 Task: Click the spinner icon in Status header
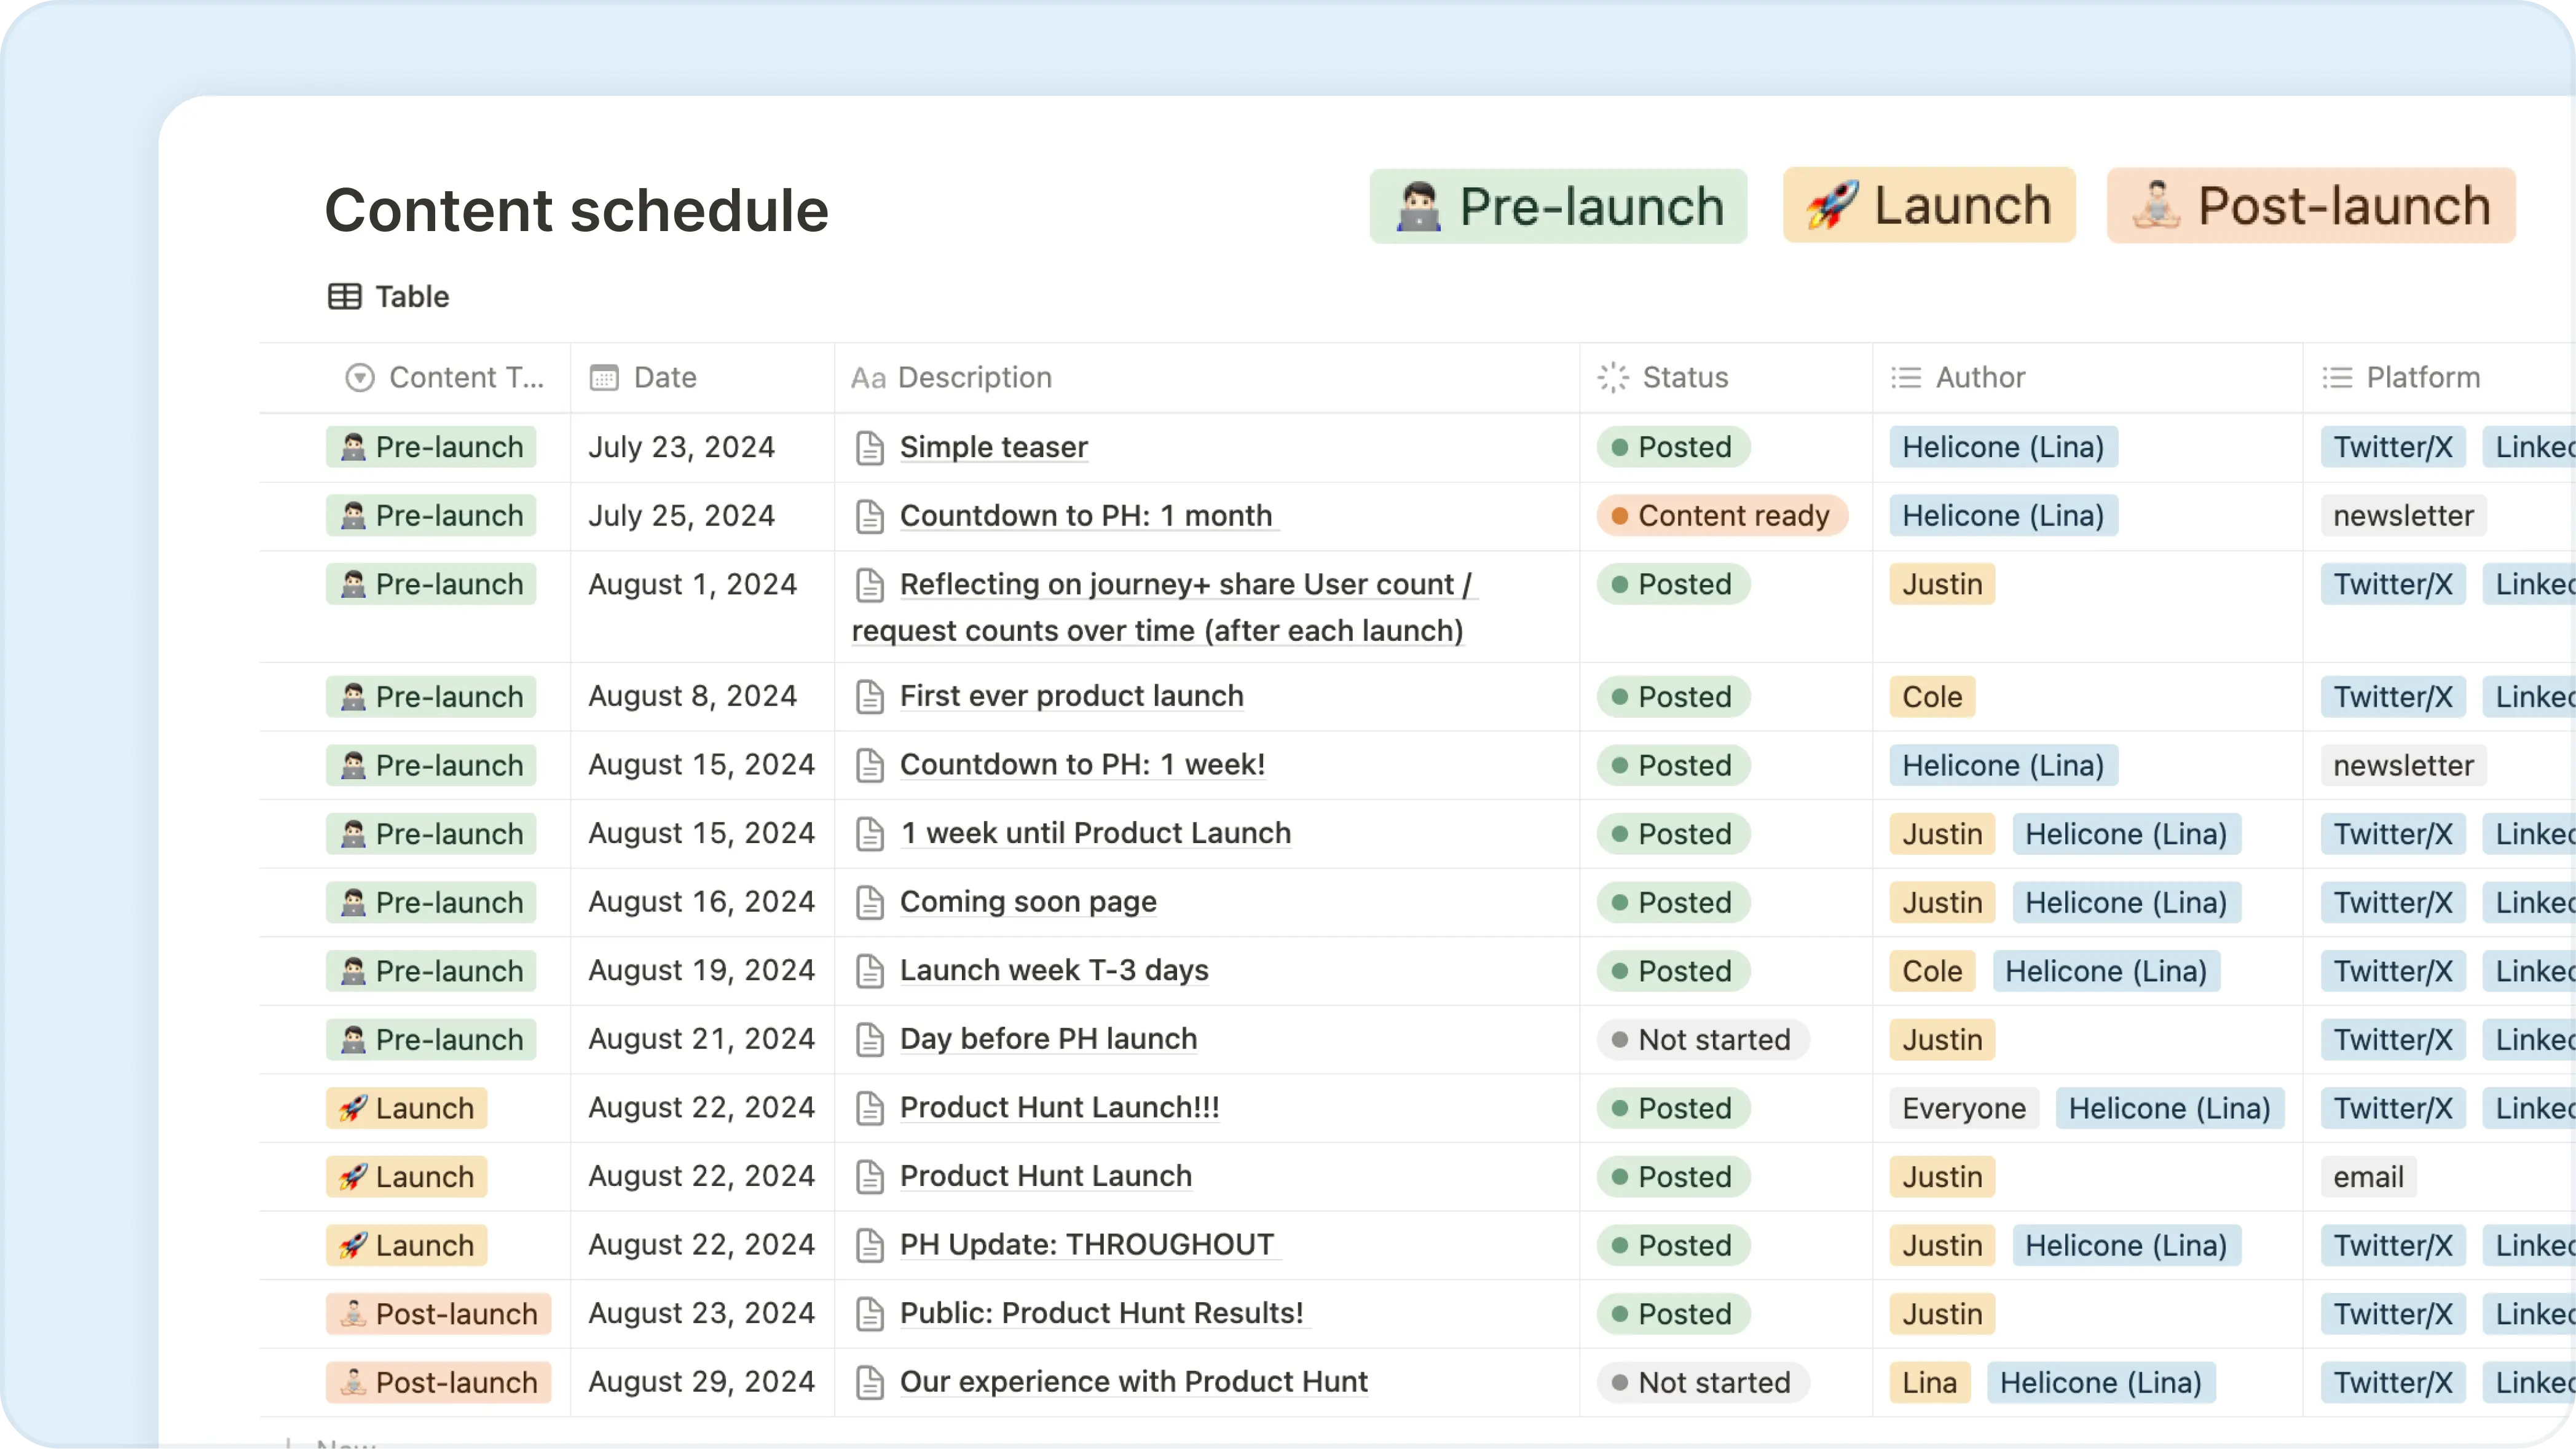click(x=1613, y=378)
